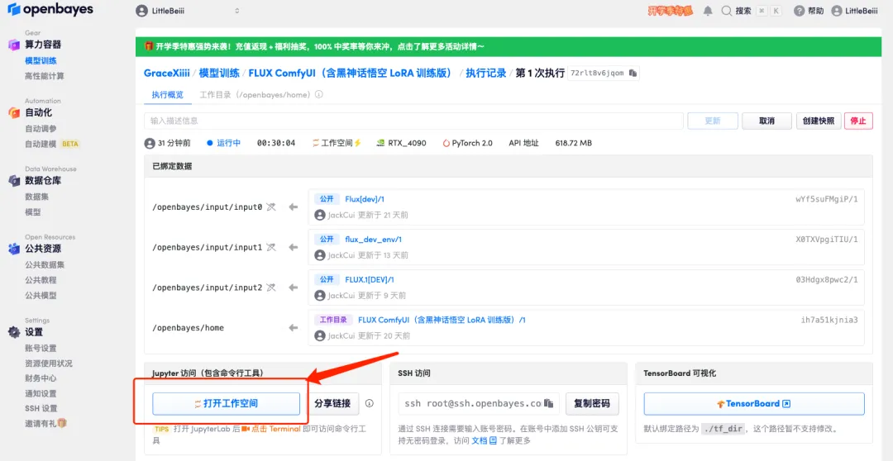The image size is (893, 461).
Task: Switch to the 工作目录 tab
Action: 255,95
